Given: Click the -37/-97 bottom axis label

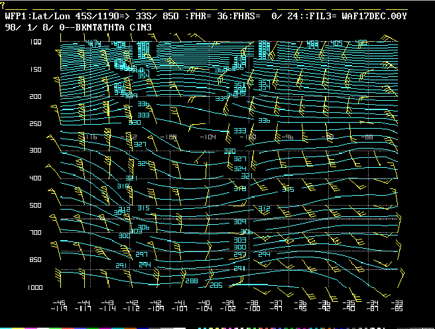Looking at the screenshot, I should (276, 306).
